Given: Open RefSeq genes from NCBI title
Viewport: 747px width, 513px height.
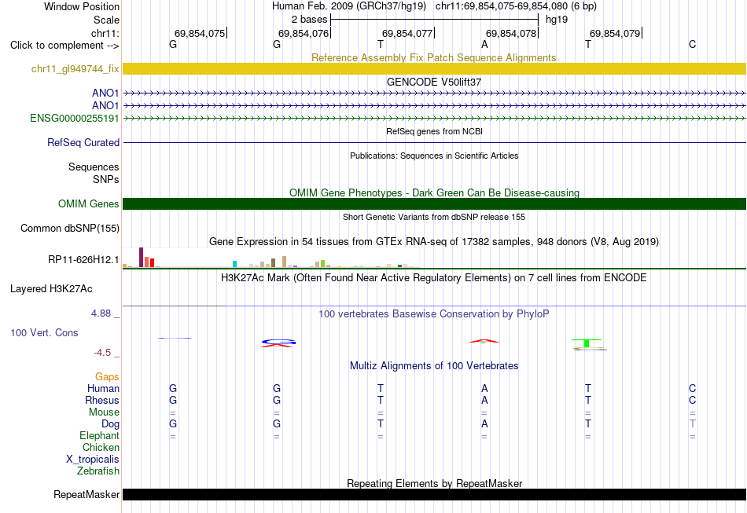Looking at the screenshot, I should click(x=434, y=131).
